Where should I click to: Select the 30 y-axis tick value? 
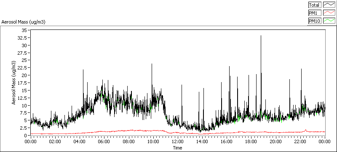24,45
